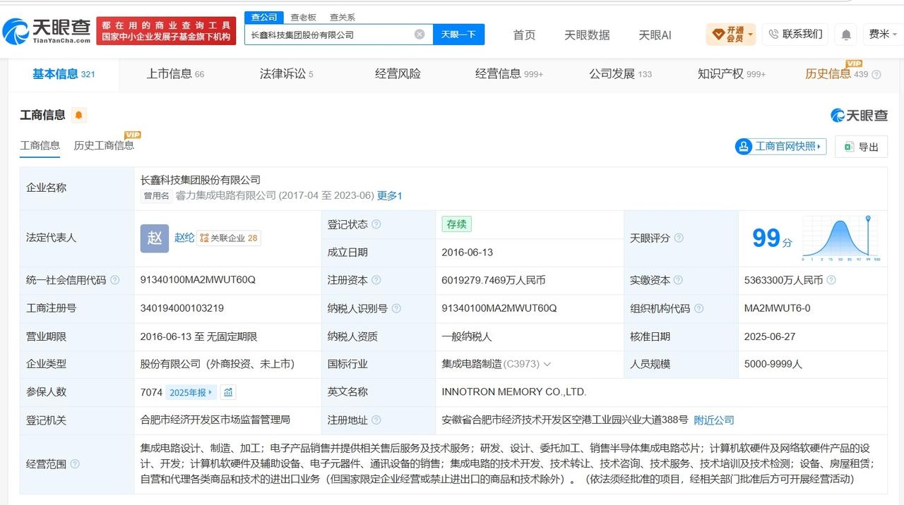Open the 历史信息 439 VIP tab

tap(837, 74)
